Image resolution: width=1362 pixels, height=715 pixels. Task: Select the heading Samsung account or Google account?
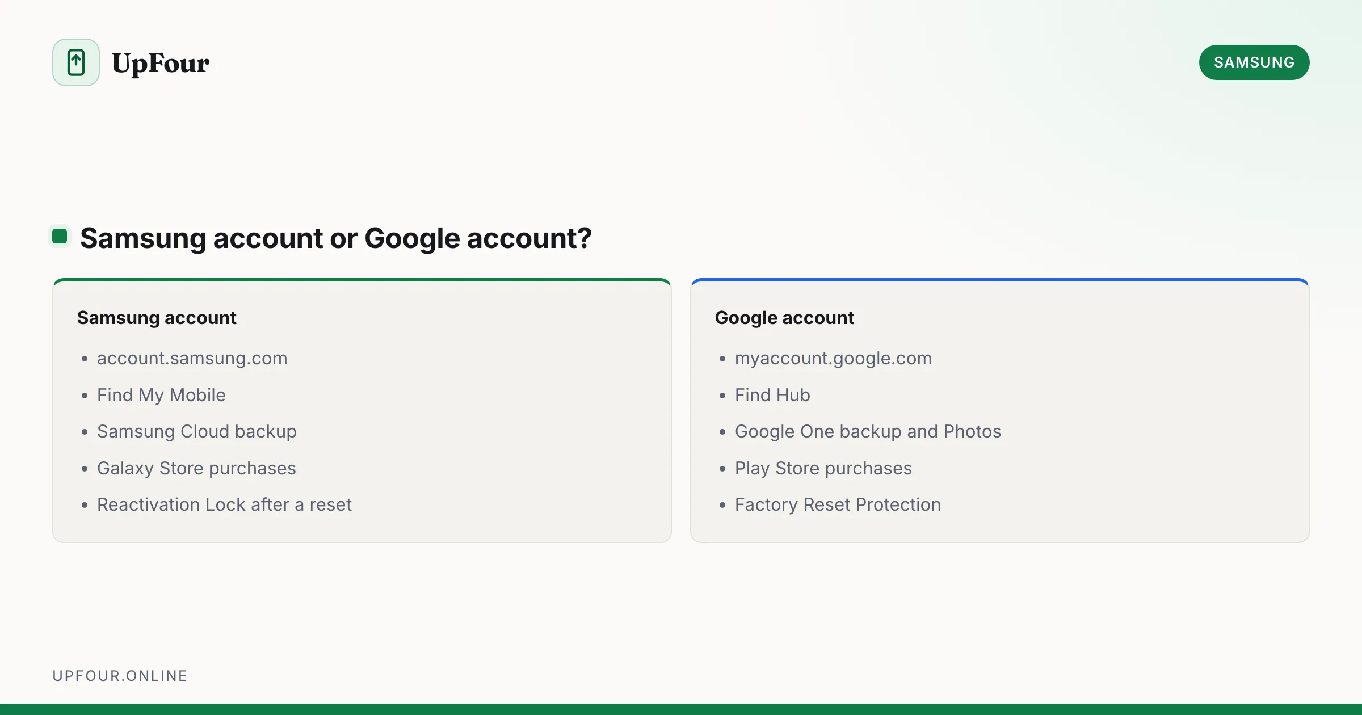tap(336, 238)
